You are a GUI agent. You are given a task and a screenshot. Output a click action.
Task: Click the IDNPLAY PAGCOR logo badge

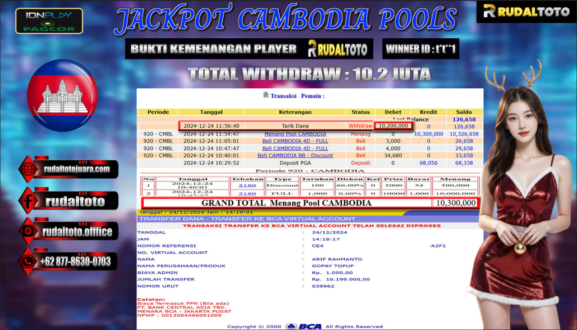tap(49, 21)
